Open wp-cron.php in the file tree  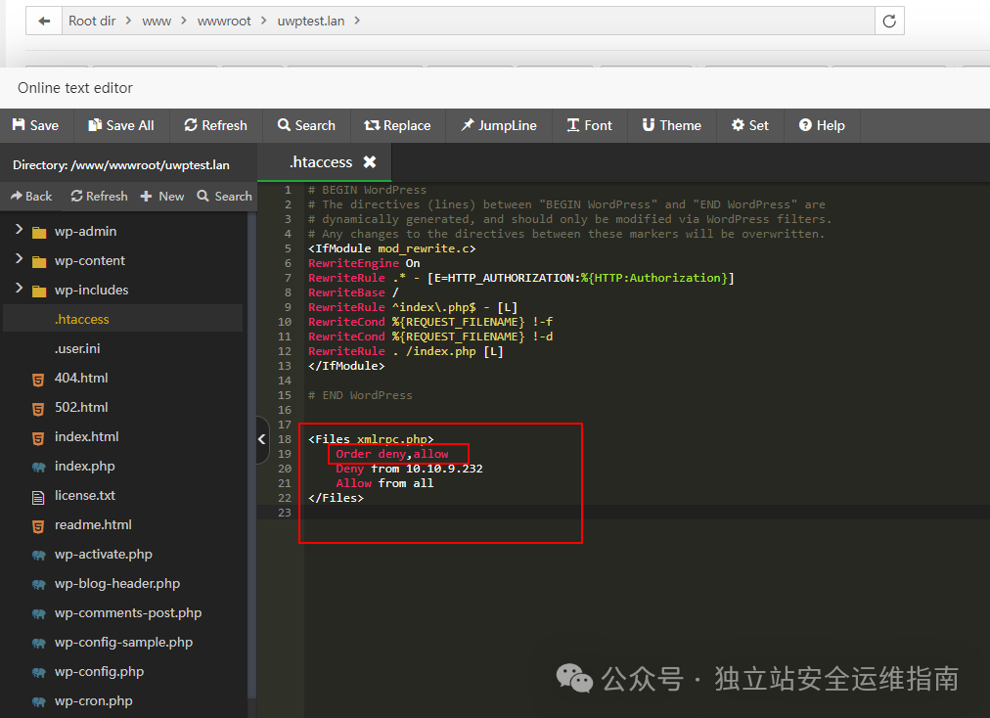[x=94, y=701]
